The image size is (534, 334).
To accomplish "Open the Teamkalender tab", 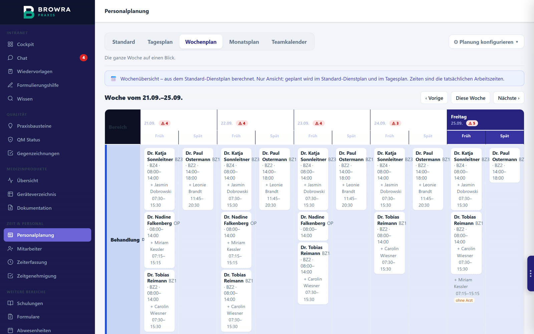I will point(289,42).
